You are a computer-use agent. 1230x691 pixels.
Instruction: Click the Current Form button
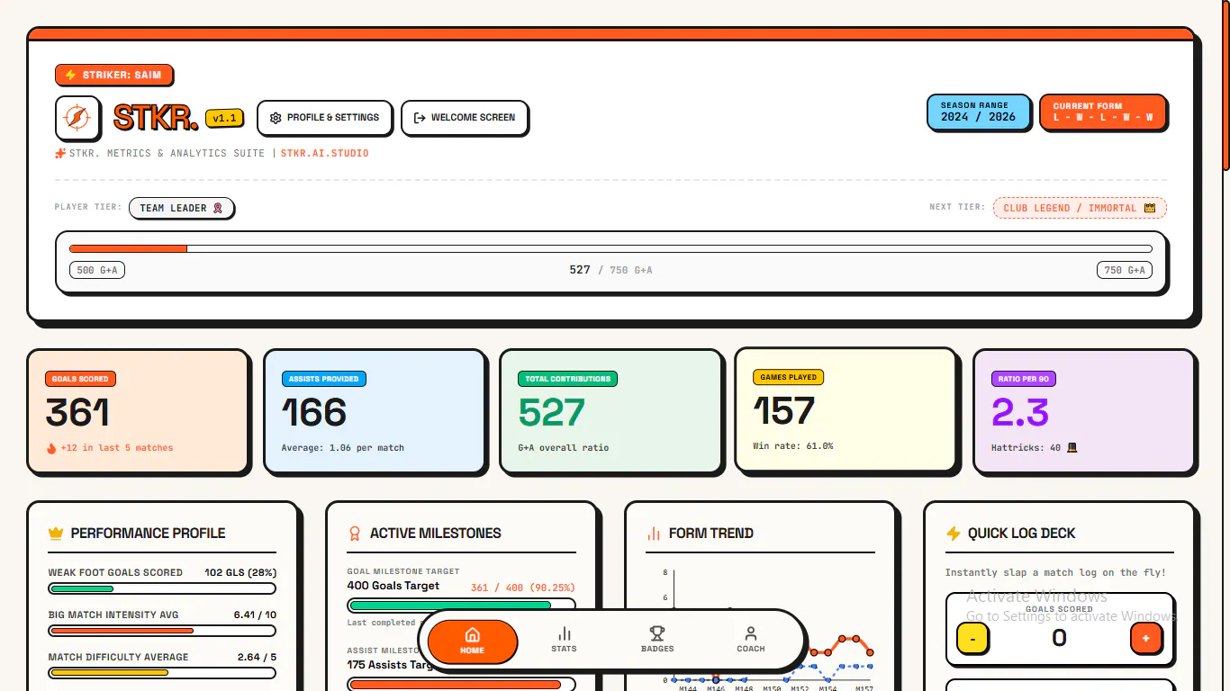pos(1103,112)
